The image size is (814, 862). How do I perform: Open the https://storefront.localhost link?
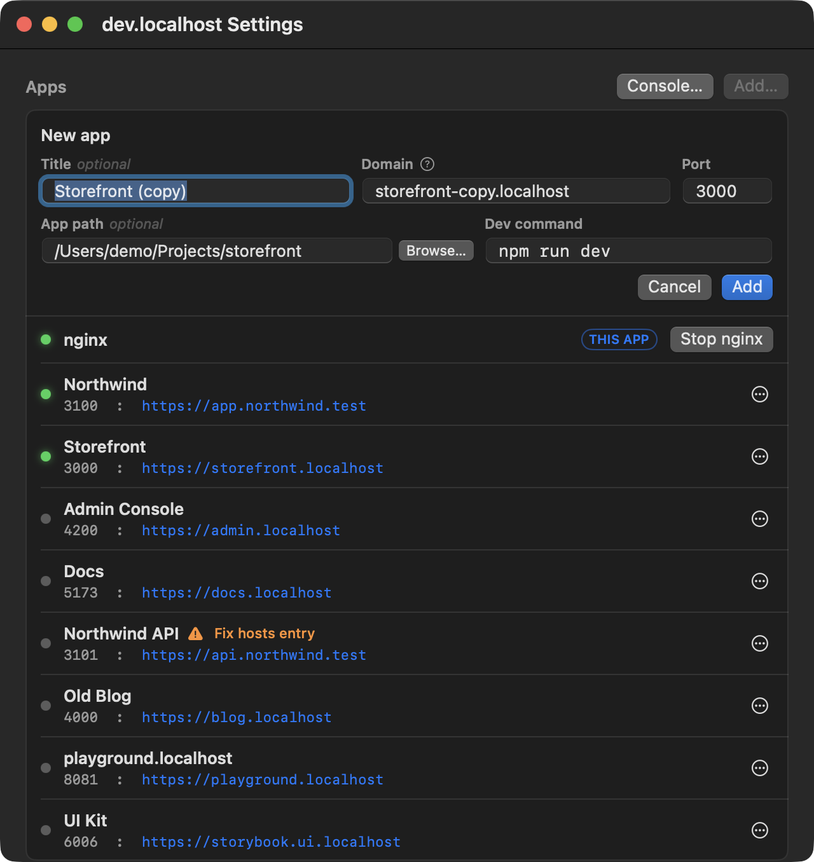pos(263,469)
